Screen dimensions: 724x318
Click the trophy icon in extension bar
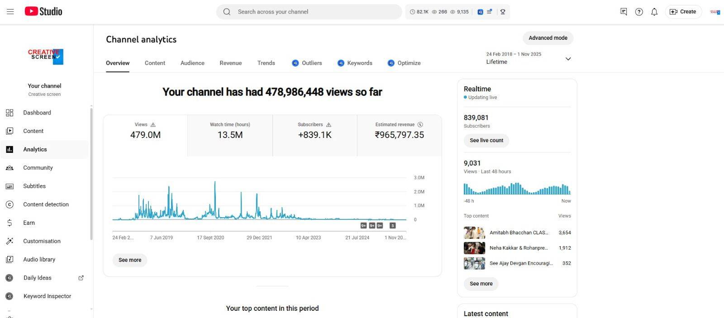[503, 12]
